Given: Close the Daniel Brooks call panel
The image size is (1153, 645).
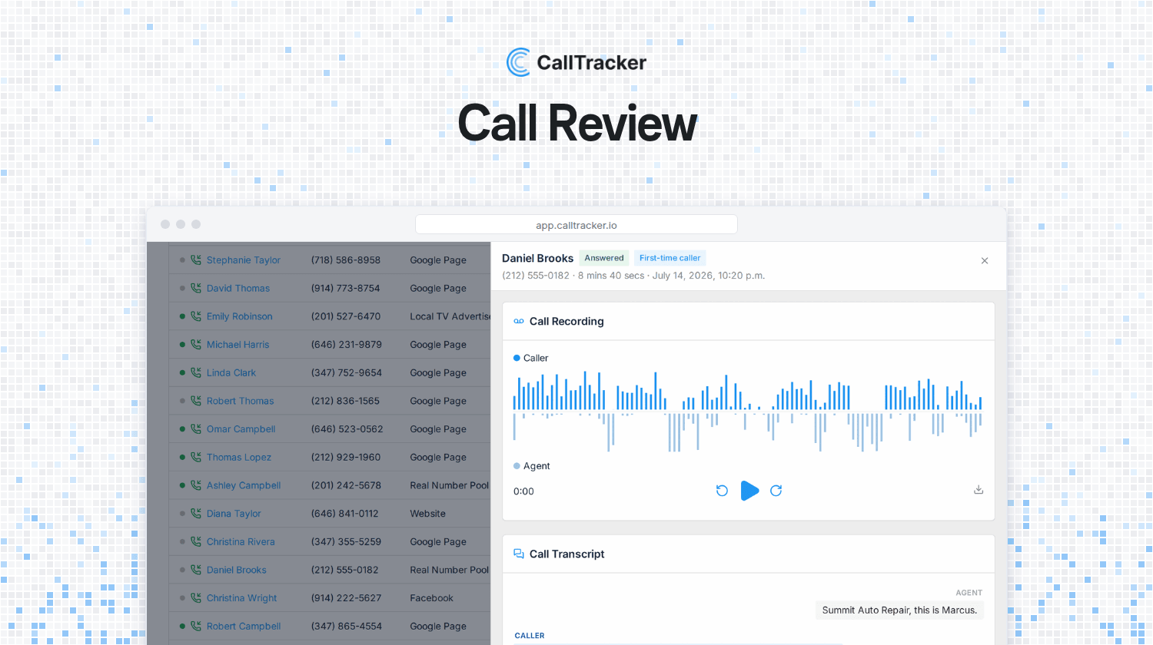Looking at the screenshot, I should coord(985,261).
